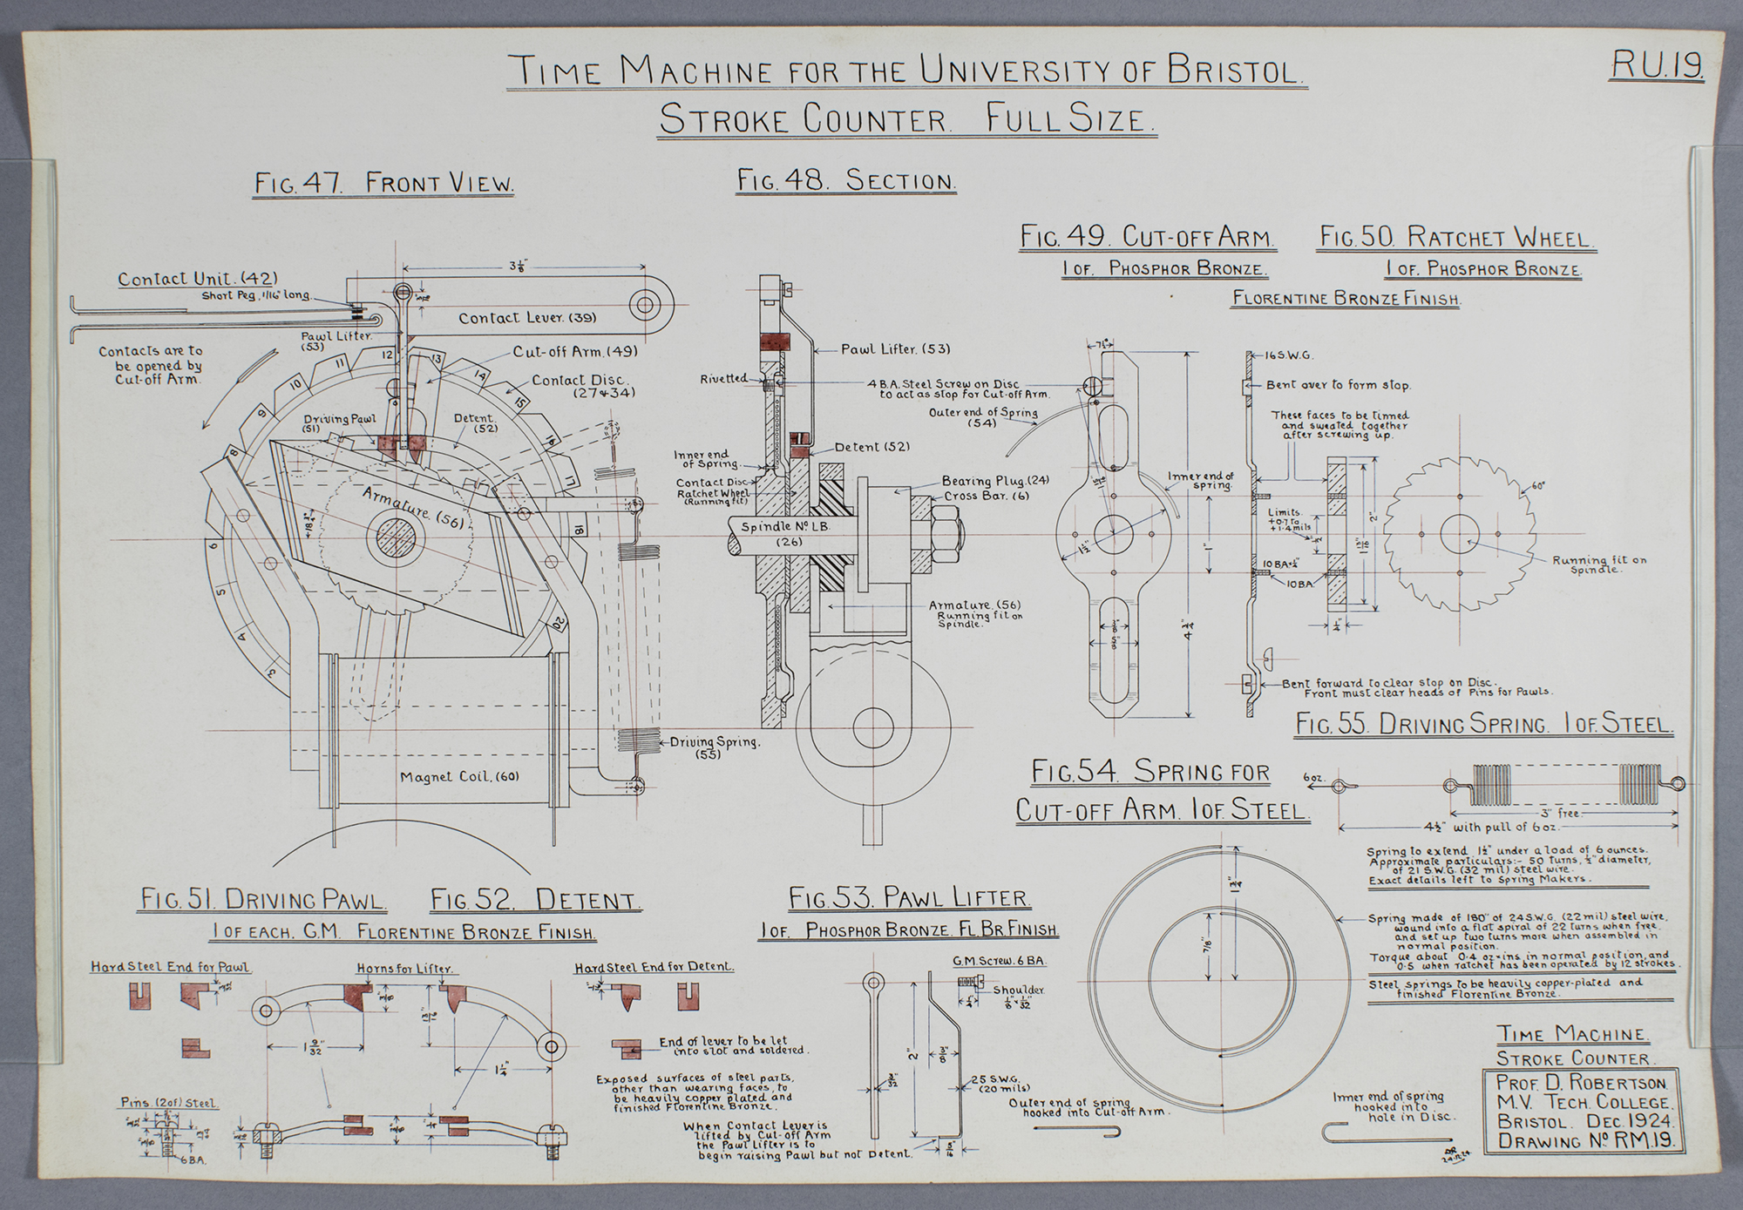This screenshot has width=1743, height=1210.
Task: Click the 'Magnet Coil (60)' label
Action: click(x=459, y=776)
